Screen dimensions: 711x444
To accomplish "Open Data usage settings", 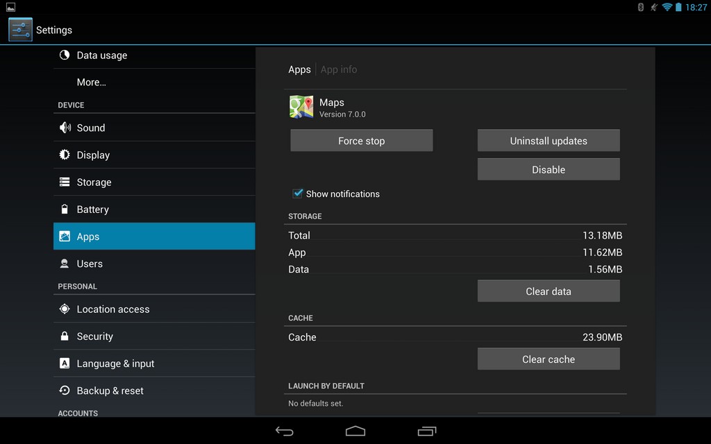I will click(101, 55).
